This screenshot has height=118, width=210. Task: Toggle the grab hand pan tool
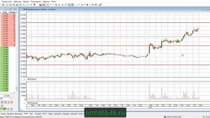(72, 5)
